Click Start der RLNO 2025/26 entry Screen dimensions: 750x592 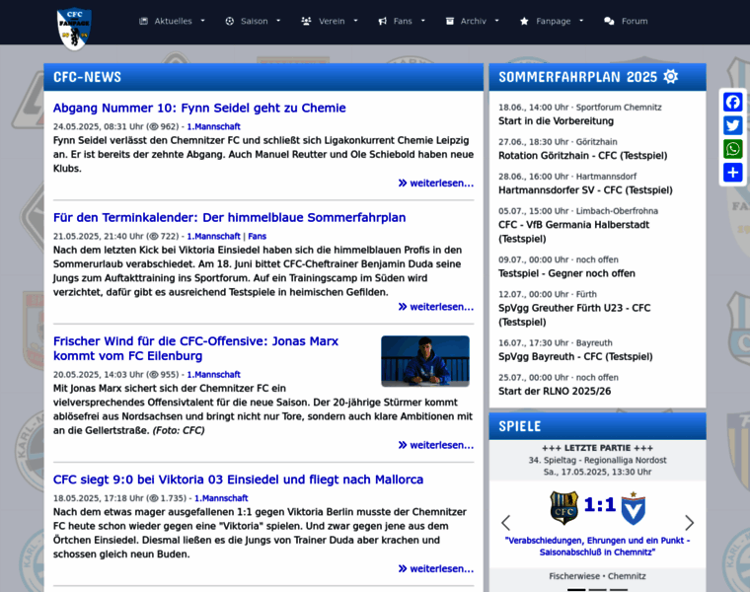coord(555,391)
